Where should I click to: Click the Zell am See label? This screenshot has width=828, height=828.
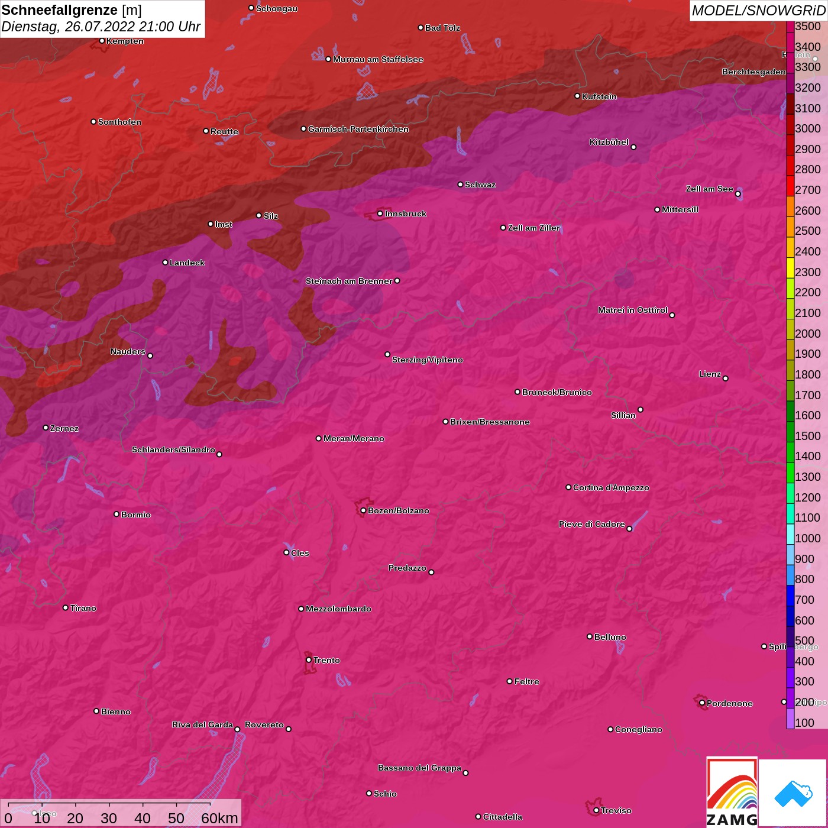click(x=709, y=189)
